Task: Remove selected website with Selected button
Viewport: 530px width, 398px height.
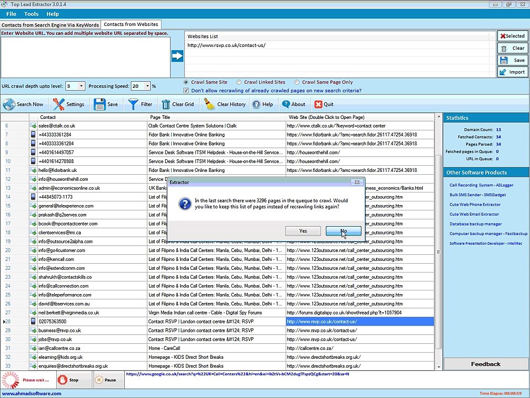Action: [x=512, y=36]
